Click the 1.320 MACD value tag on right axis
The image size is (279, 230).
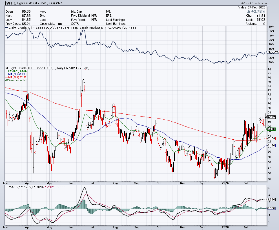(x=271, y=200)
